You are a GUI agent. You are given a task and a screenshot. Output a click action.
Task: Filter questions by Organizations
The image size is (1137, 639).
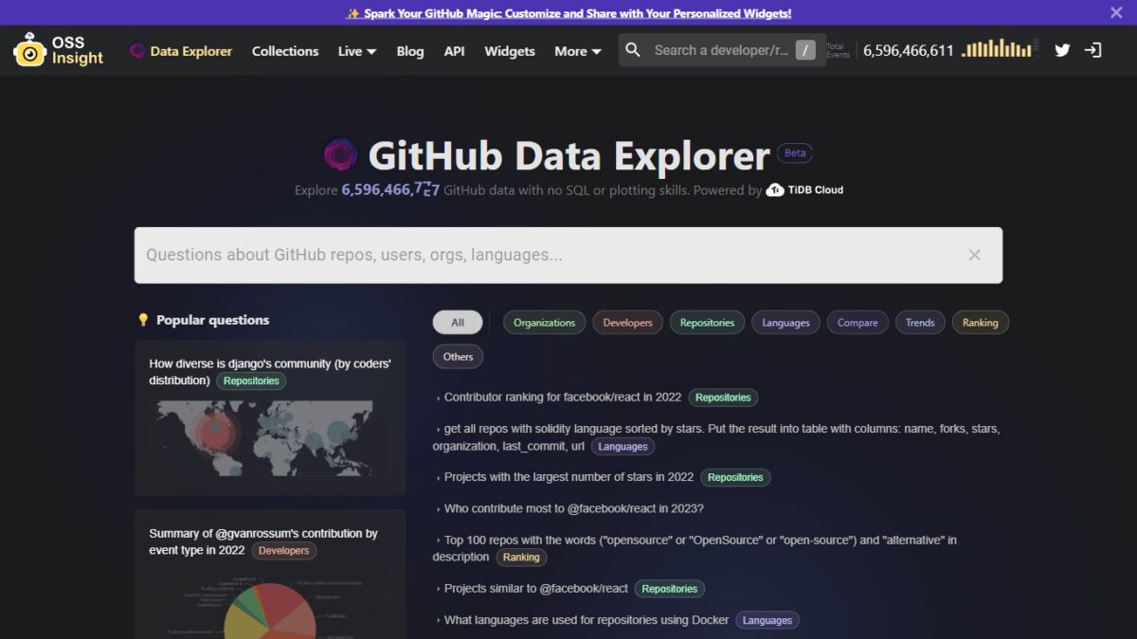(544, 323)
